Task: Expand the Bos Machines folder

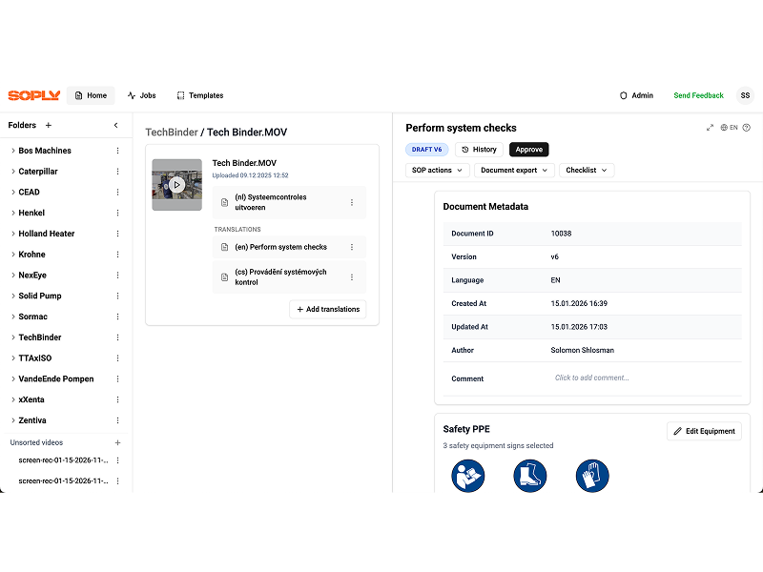Action: pos(13,151)
